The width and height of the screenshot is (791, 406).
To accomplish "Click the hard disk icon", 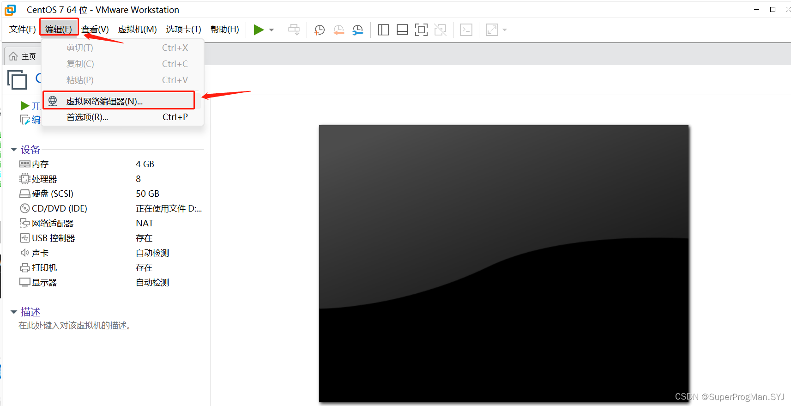I will [24, 194].
